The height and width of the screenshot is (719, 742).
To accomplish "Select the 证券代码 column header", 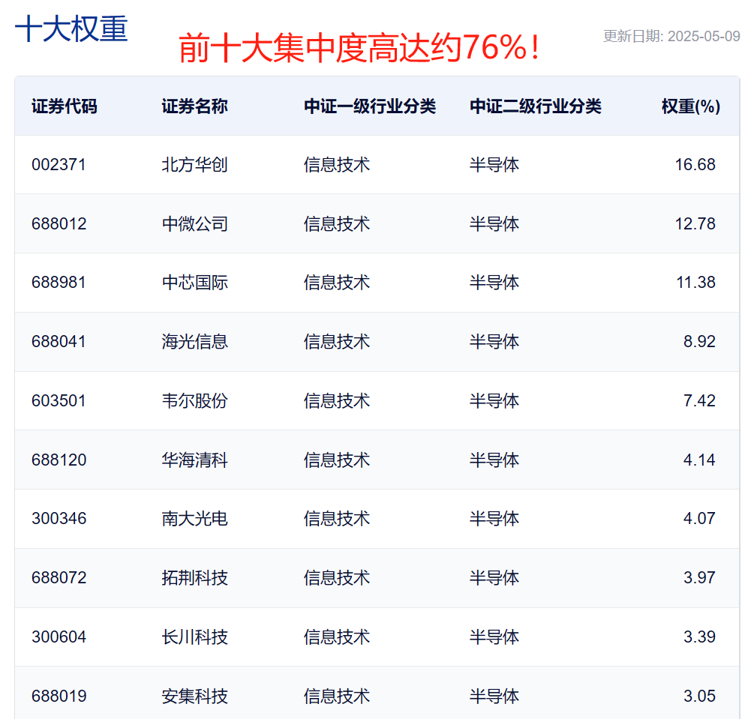I will click(62, 106).
